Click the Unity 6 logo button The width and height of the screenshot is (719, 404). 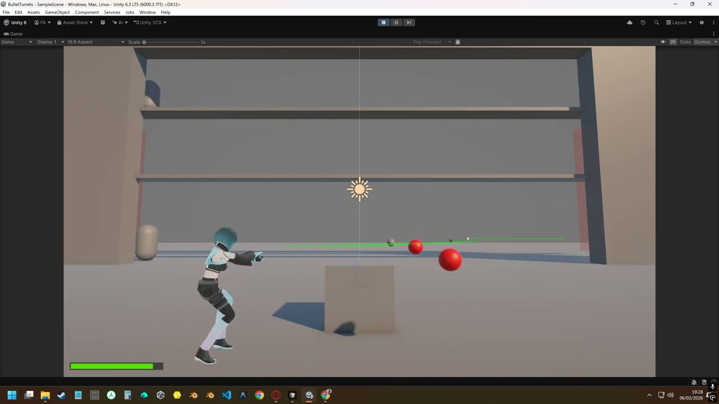(15, 22)
